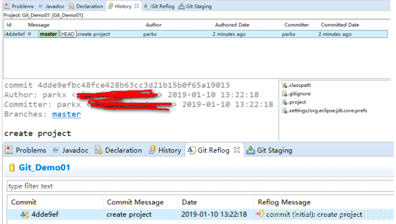Click the Git_Demo01 repository link
Viewport: 396px width, 224px height.
pos(45,167)
